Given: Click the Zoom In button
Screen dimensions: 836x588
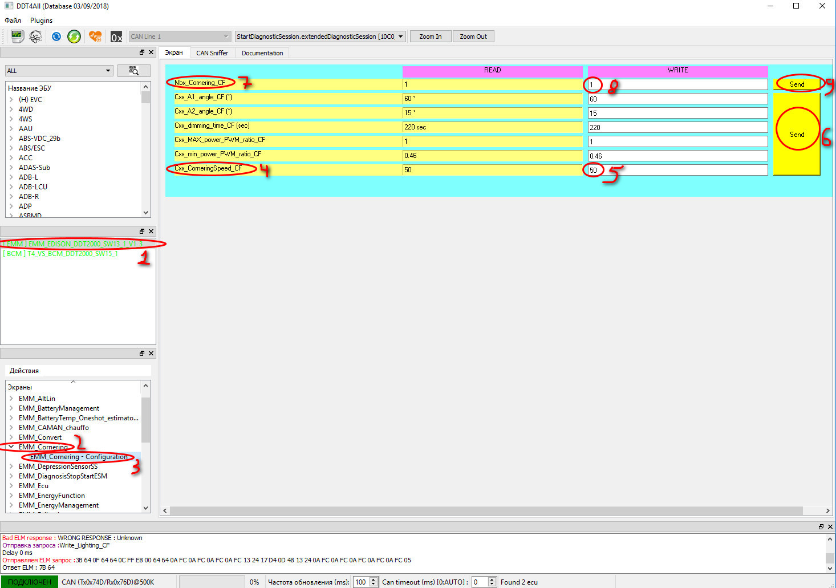Looking at the screenshot, I should point(431,37).
